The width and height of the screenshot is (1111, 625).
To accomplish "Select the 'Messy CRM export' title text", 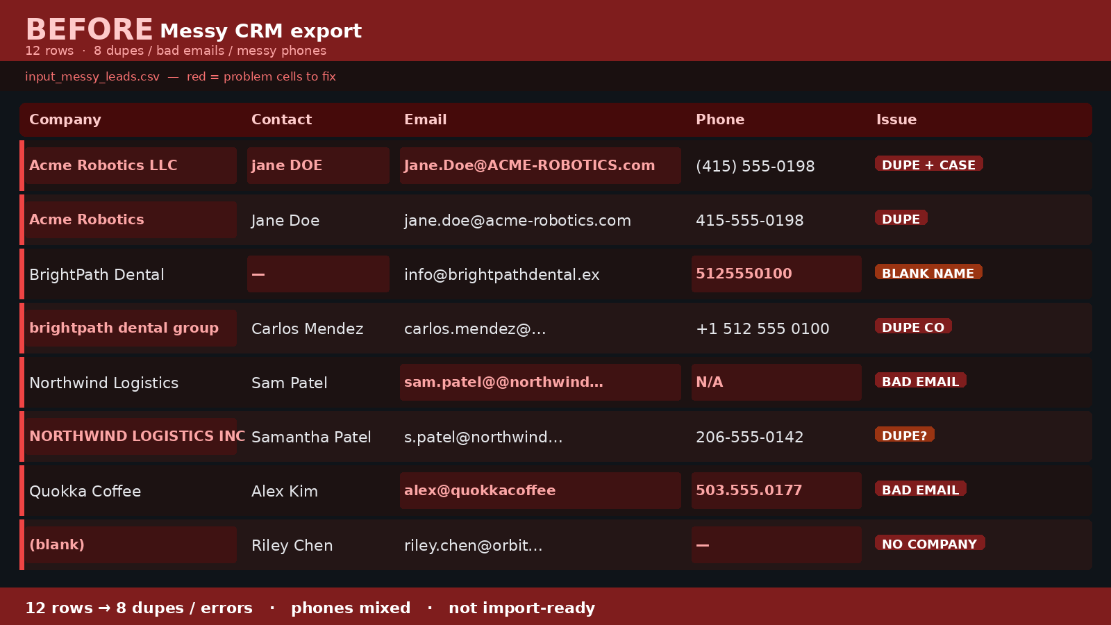I will click(x=260, y=31).
